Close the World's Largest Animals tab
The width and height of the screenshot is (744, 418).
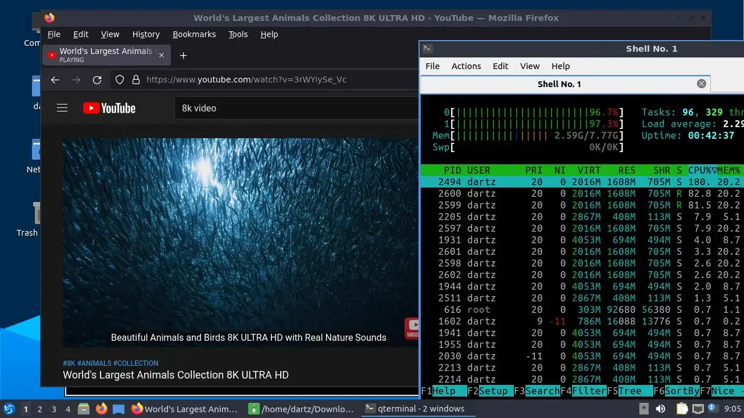pyautogui.click(x=161, y=55)
